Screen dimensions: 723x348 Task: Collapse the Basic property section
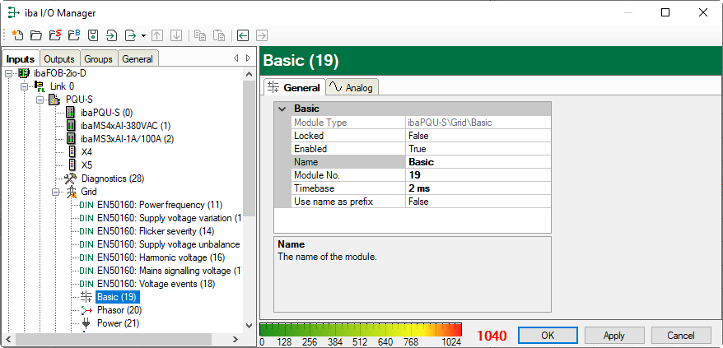(x=282, y=109)
